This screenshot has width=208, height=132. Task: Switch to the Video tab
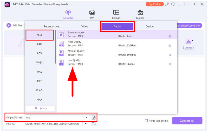(x=85, y=27)
